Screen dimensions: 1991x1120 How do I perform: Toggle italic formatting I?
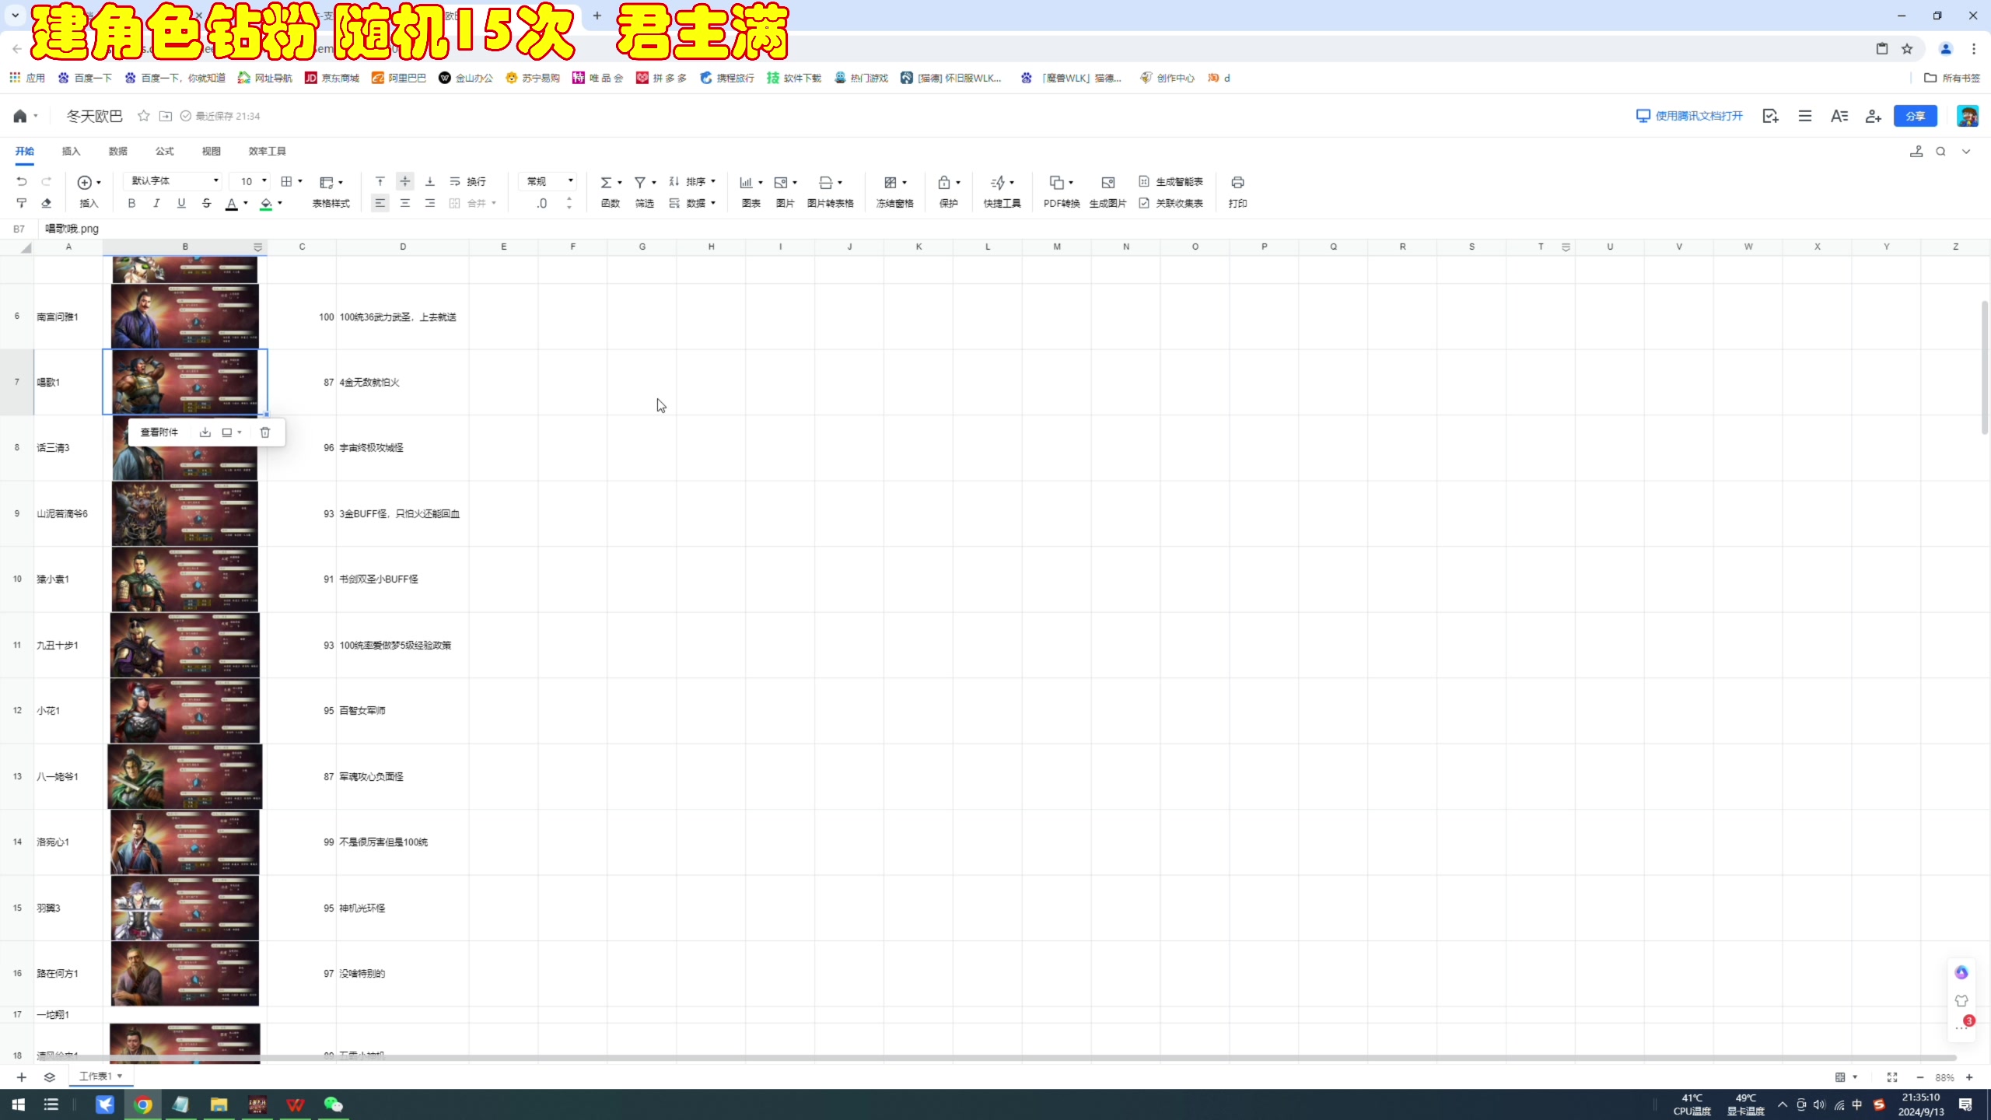coord(156,203)
